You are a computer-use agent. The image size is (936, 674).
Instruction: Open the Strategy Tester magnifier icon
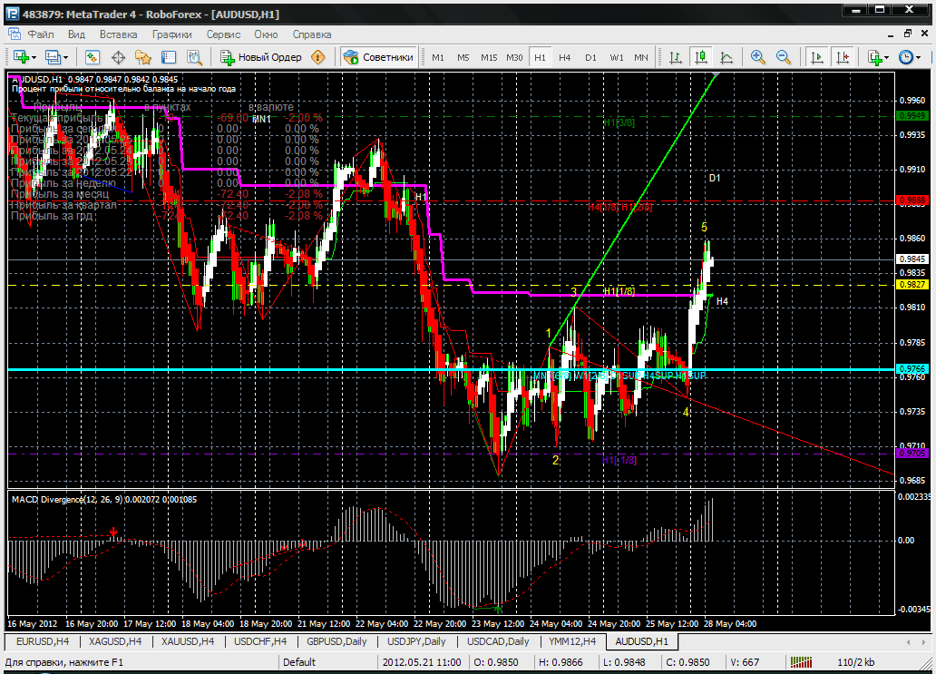pyautogui.click(x=195, y=57)
